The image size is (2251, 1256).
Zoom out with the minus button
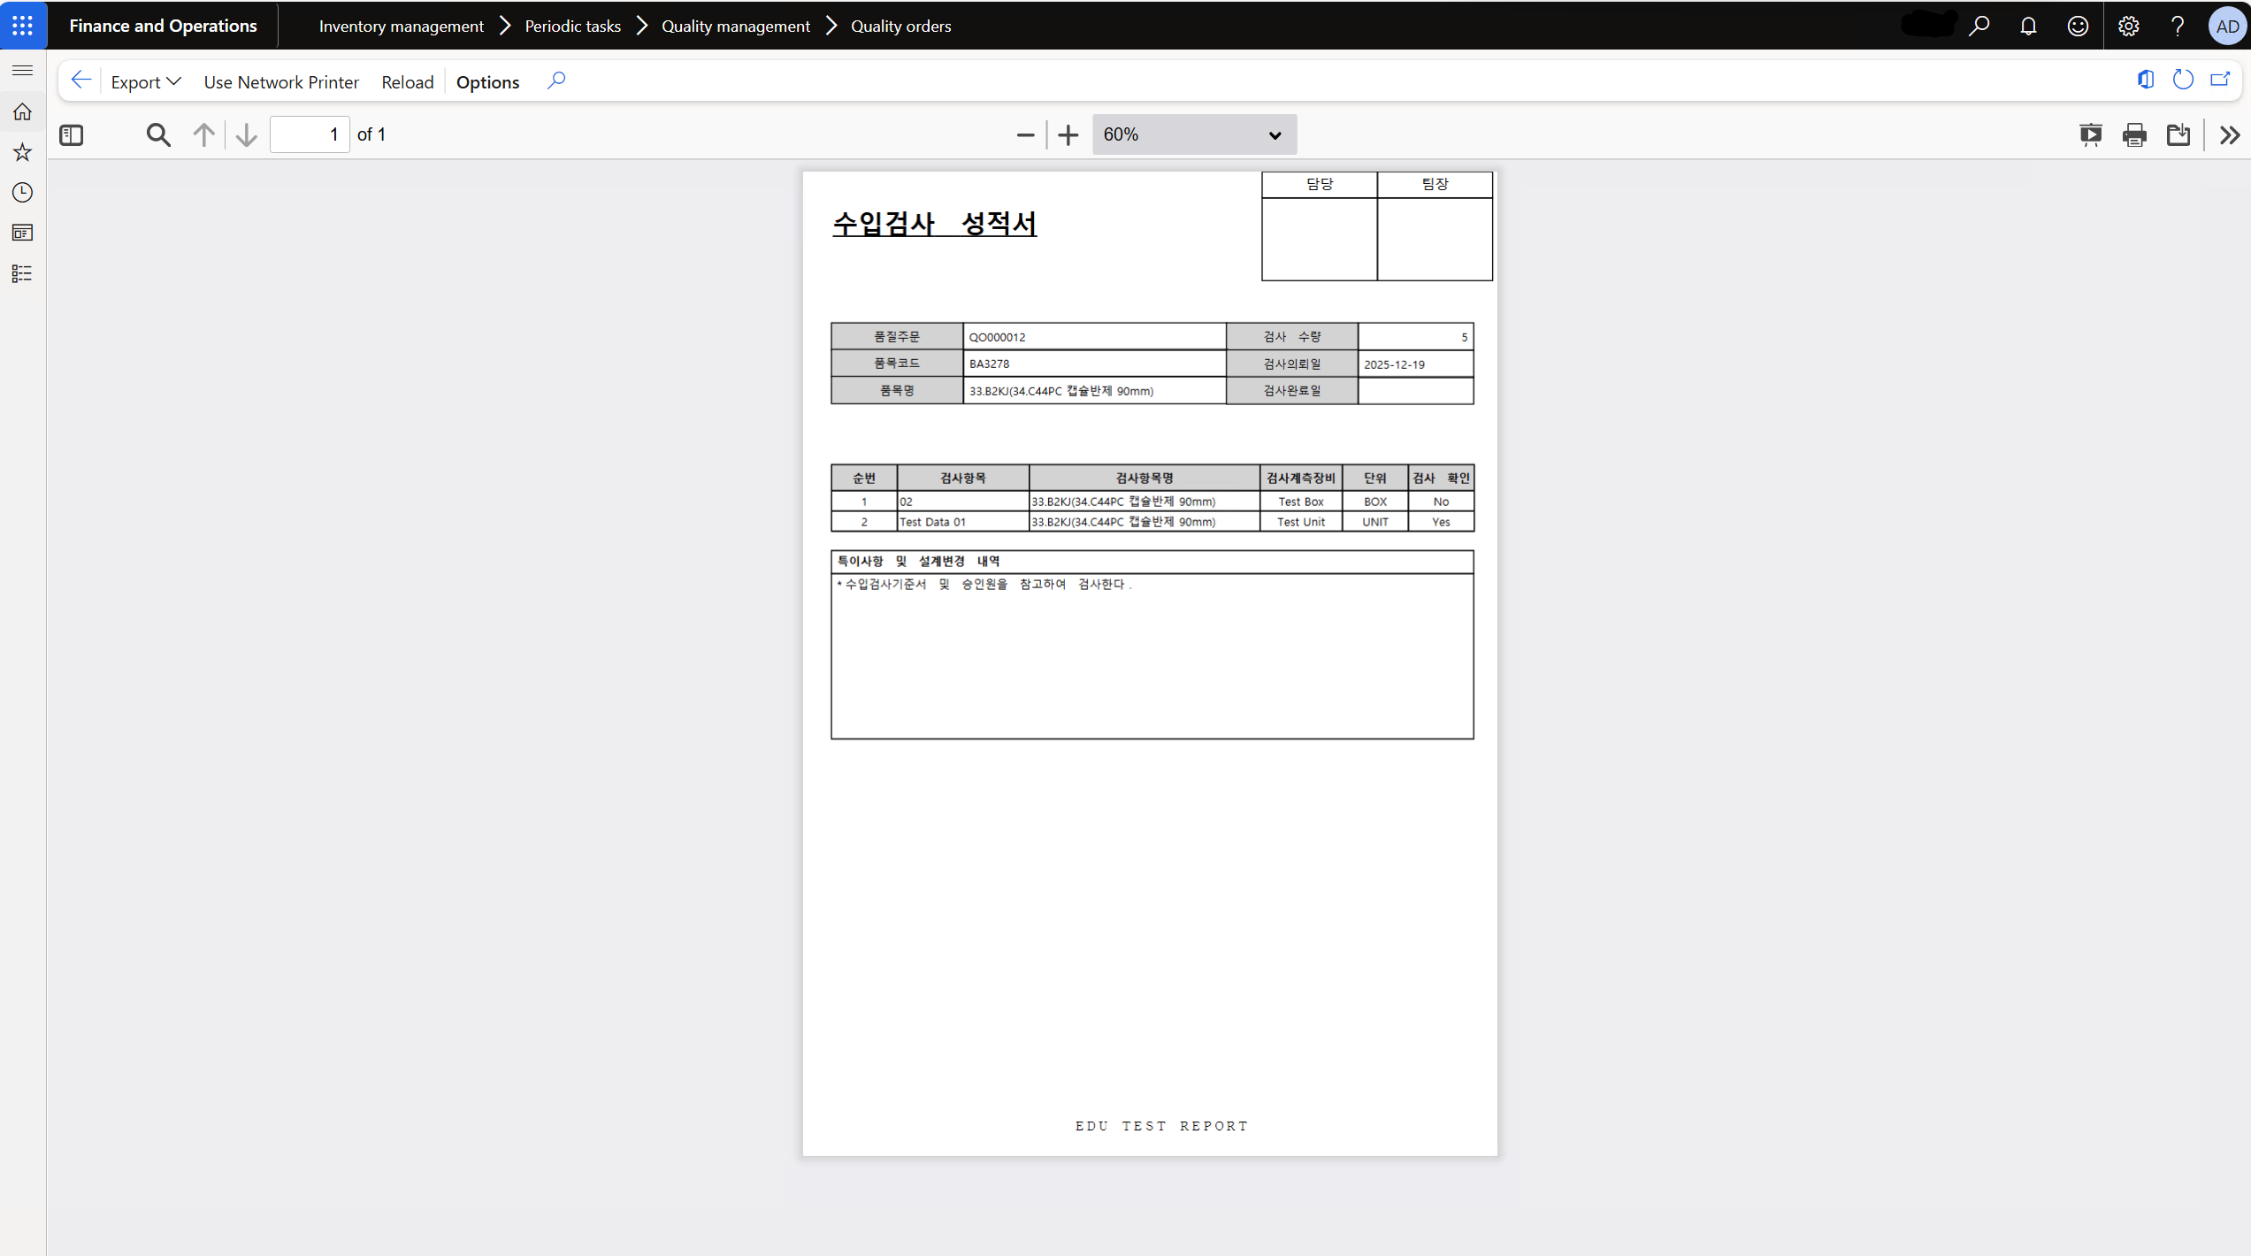pyautogui.click(x=1025, y=134)
